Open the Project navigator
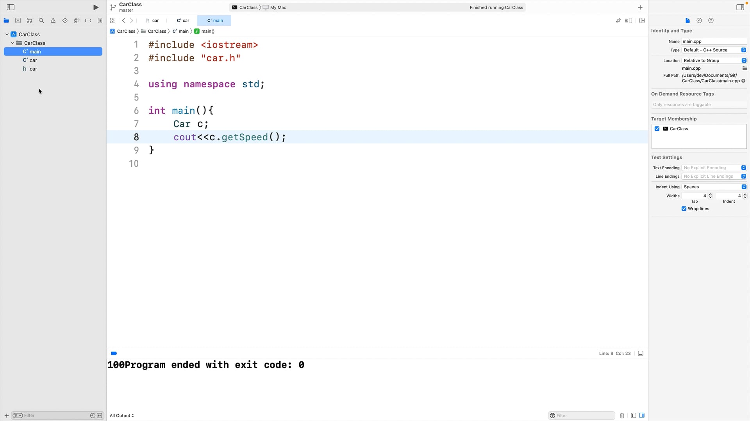This screenshot has height=421, width=750. pyautogui.click(x=6, y=21)
